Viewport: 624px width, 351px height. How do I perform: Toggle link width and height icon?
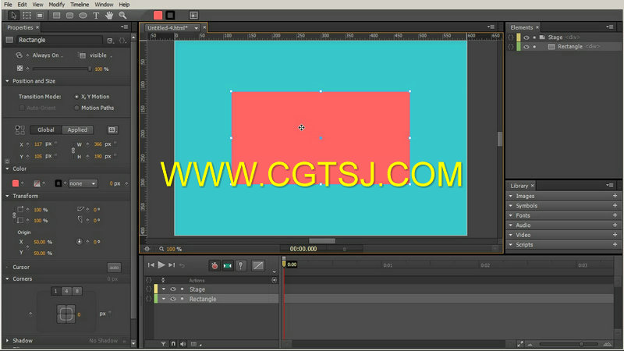pos(73,151)
